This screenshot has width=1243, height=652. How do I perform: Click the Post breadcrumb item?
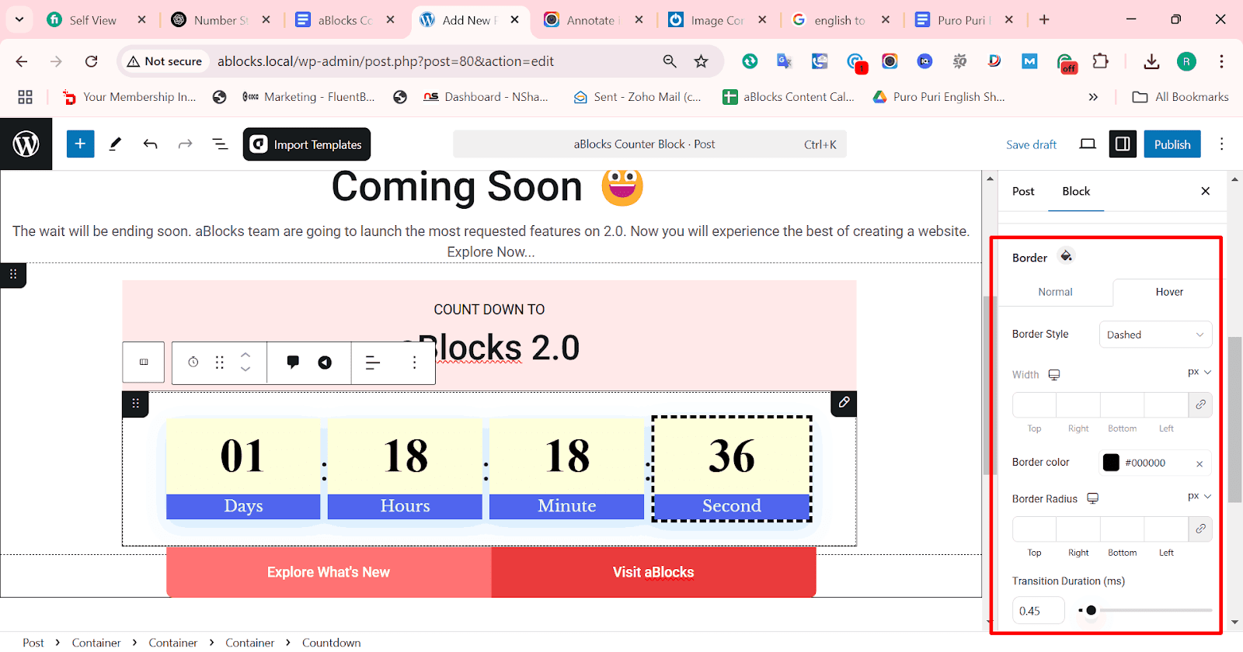[33, 643]
